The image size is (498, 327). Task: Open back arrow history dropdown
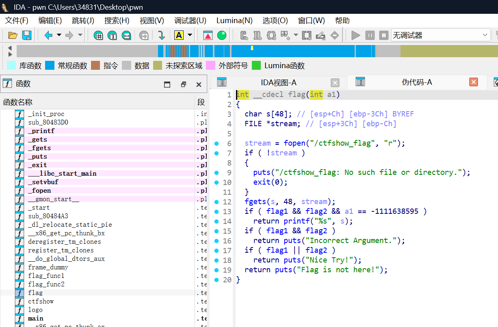pos(59,35)
